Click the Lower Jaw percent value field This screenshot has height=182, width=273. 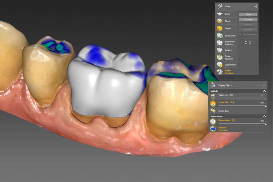coord(262,103)
